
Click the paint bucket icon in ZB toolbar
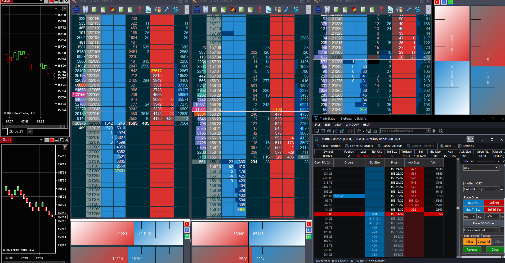click(233, 10)
